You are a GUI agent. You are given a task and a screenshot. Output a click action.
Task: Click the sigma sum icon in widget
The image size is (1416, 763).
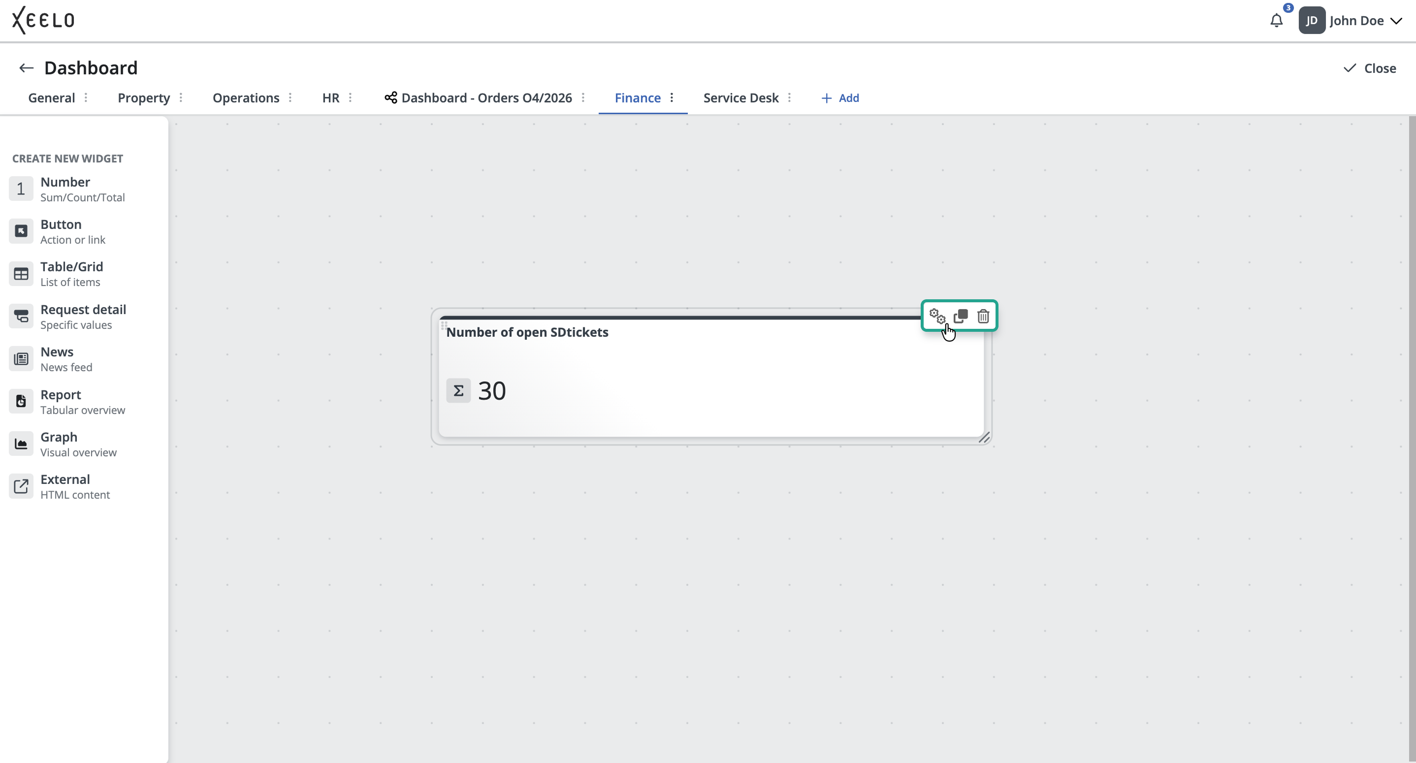pyautogui.click(x=458, y=391)
